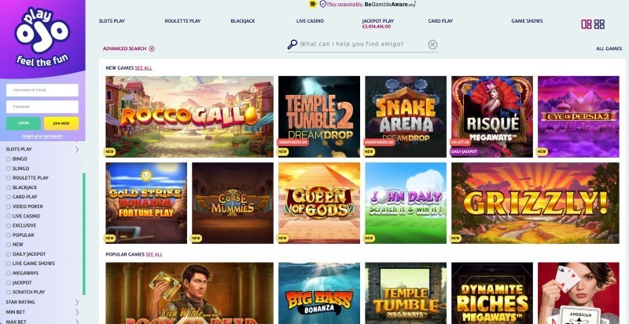Click the BeGambleAware shield icon
Image resolution: width=629 pixels, height=324 pixels.
point(322,4)
